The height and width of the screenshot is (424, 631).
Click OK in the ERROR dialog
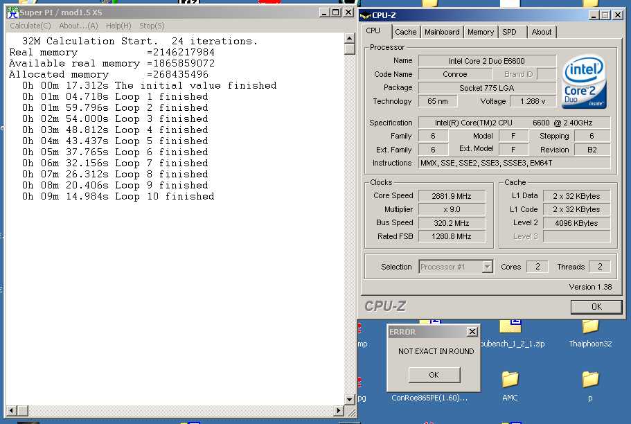pyautogui.click(x=434, y=375)
